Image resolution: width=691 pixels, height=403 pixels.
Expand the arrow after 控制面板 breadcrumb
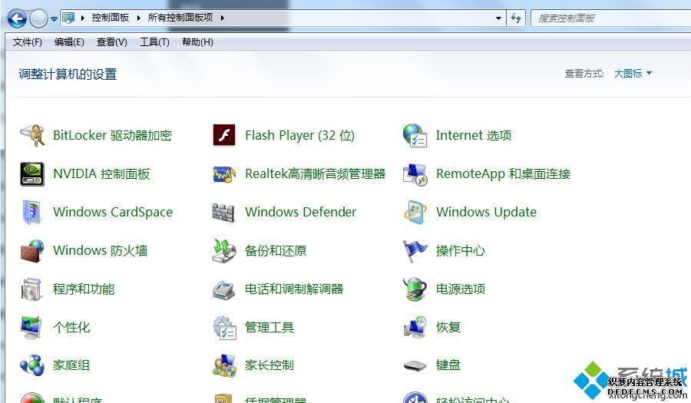tap(138, 18)
